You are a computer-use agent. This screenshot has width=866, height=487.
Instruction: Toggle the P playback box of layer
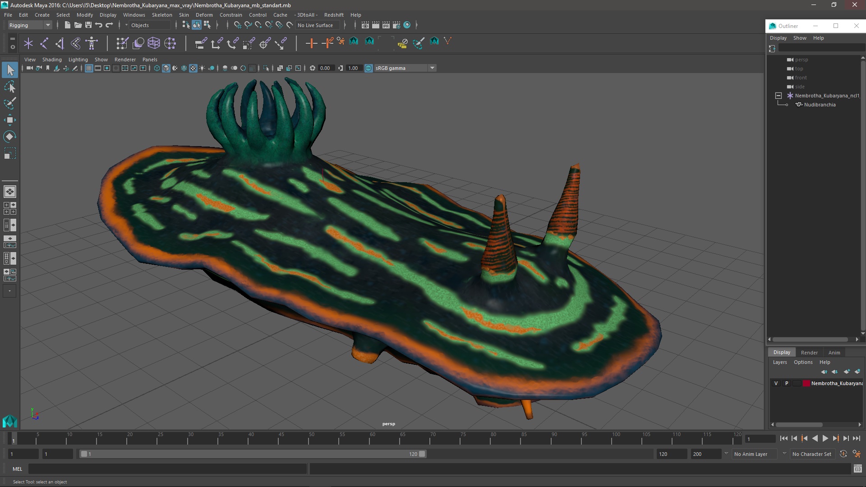coord(787,383)
